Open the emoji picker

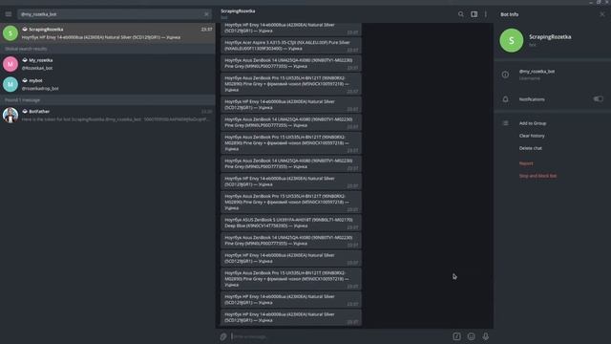[x=471, y=336]
